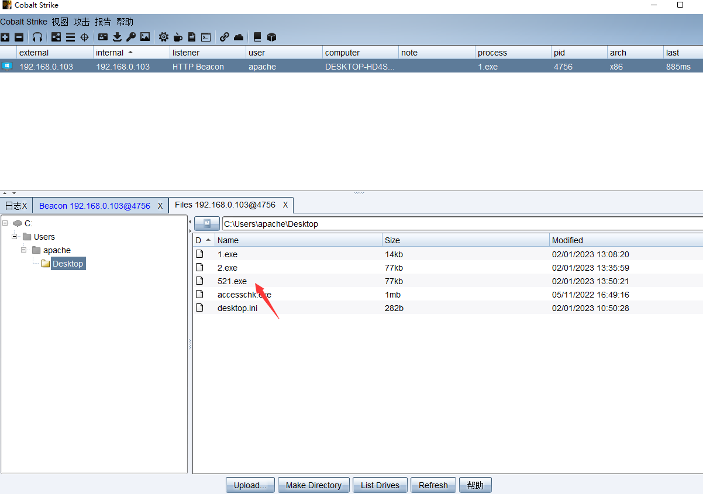703x494 pixels.
Task: Collapse the C: drive tree node
Action: point(5,223)
